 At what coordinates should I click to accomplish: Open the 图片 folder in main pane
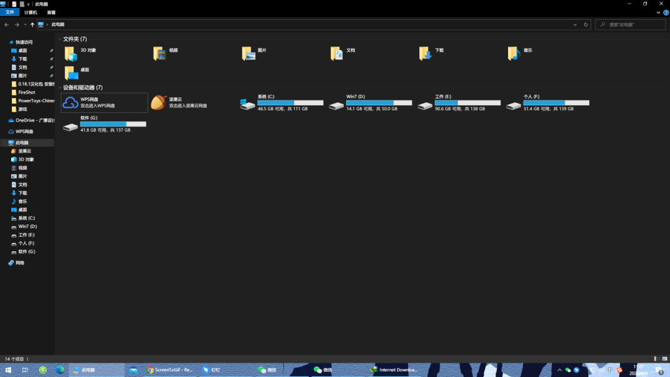[x=255, y=53]
